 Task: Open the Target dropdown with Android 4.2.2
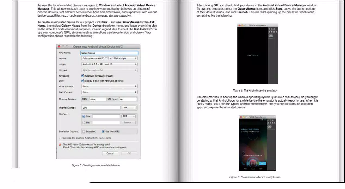[x=109, y=64]
